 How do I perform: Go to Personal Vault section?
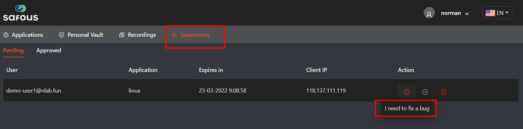click(85, 35)
